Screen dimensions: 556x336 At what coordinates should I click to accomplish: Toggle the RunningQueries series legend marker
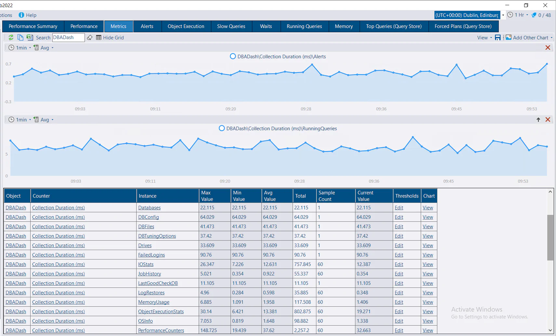222,128
